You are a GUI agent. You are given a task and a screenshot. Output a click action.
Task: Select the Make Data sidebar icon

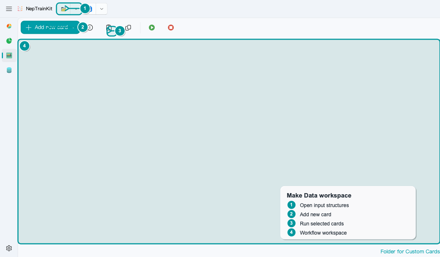pos(9,55)
